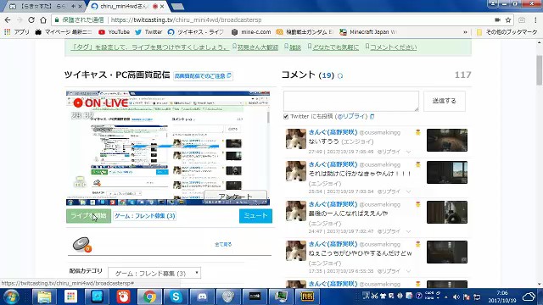This screenshot has width=543, height=305.
Task: Click badge icon on ないすうう comment
Action: click(418, 132)
